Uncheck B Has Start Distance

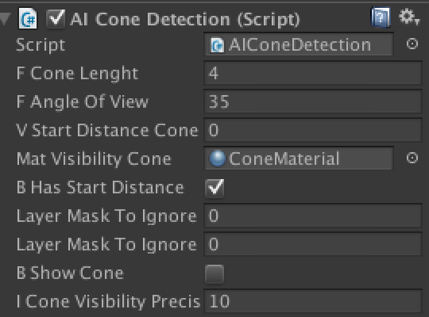(x=214, y=188)
